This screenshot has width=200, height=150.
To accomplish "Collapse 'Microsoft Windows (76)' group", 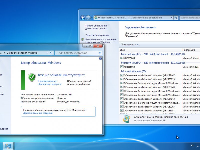I will click(x=133, y=71).
